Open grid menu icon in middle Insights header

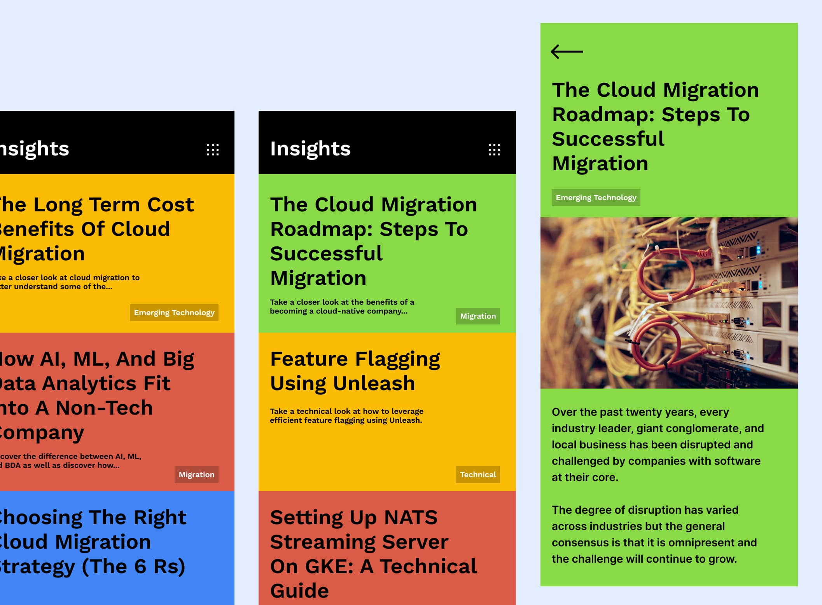(494, 150)
